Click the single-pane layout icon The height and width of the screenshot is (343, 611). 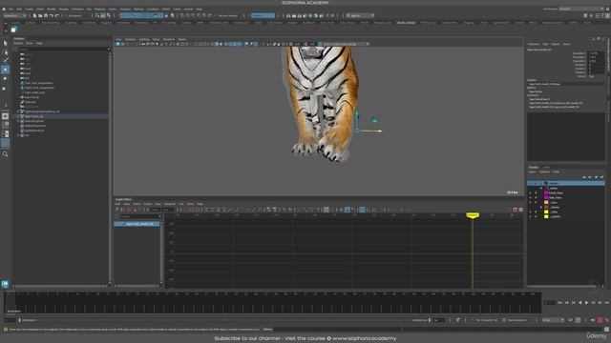click(x=5, y=116)
